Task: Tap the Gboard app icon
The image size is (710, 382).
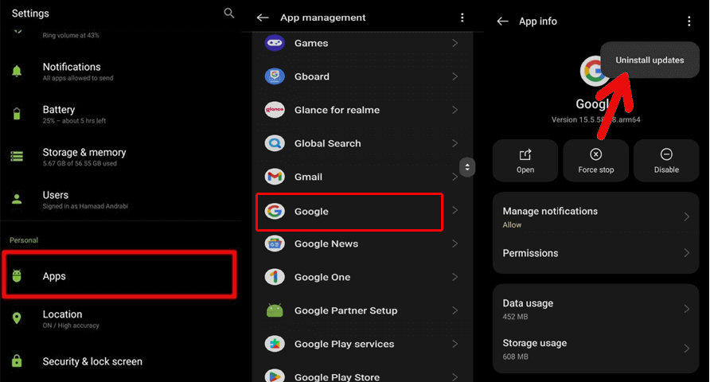Action: [x=275, y=76]
